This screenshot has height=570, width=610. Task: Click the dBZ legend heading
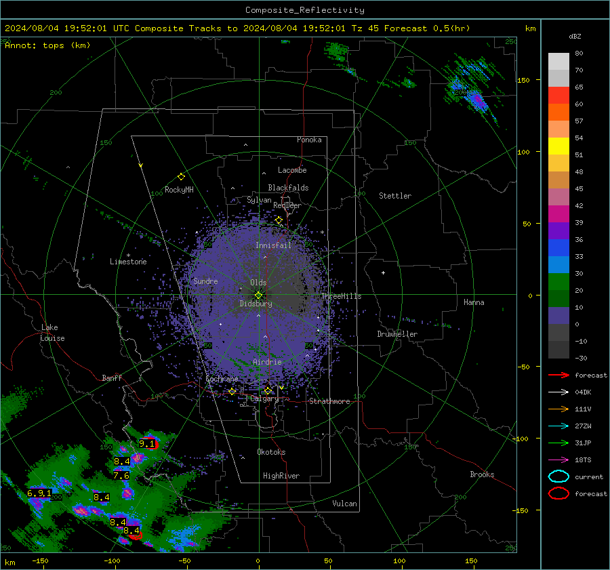coord(575,37)
